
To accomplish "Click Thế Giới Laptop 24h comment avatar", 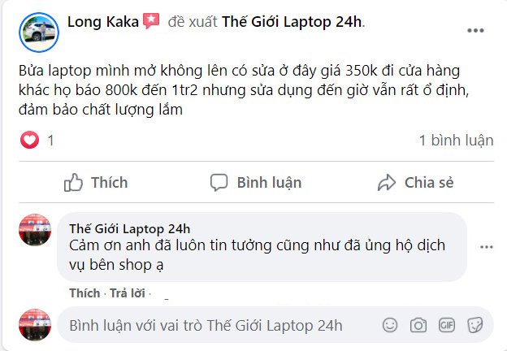I will pos(35,229).
